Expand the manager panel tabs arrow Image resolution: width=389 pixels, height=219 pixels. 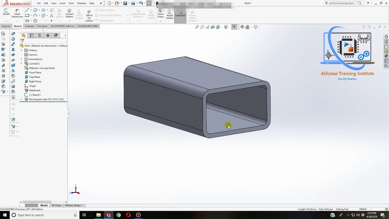point(65,36)
